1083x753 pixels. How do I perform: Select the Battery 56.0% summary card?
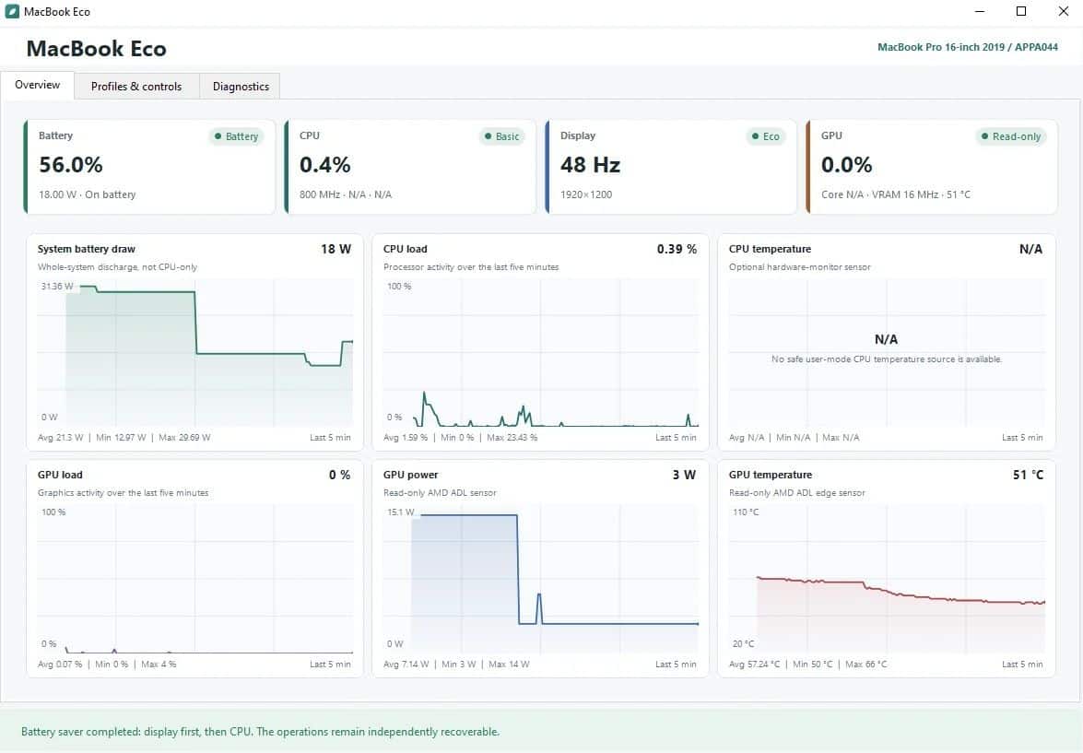point(150,167)
